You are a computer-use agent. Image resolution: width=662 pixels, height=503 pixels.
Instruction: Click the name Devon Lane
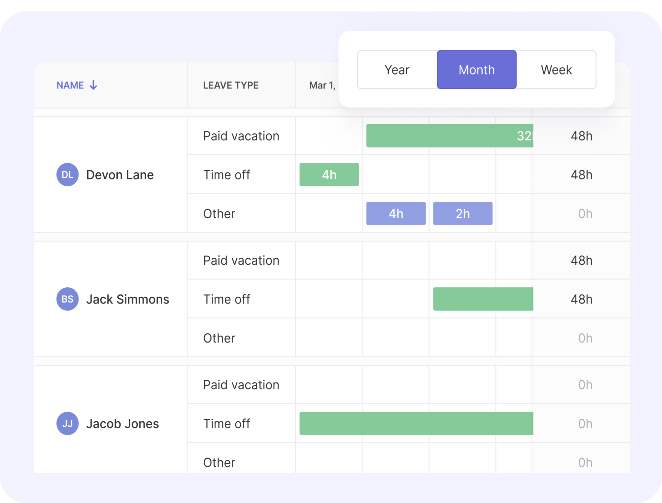tap(120, 175)
